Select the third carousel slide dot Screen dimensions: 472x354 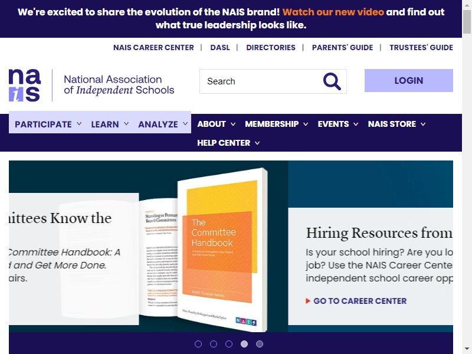(229, 344)
